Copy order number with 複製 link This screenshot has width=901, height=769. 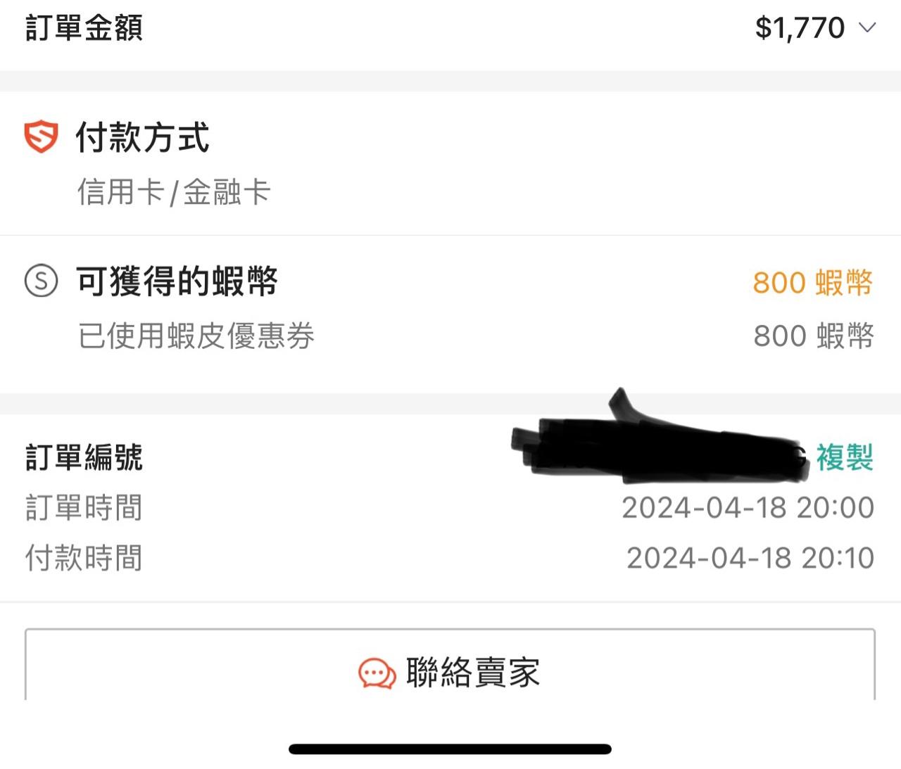tap(845, 457)
